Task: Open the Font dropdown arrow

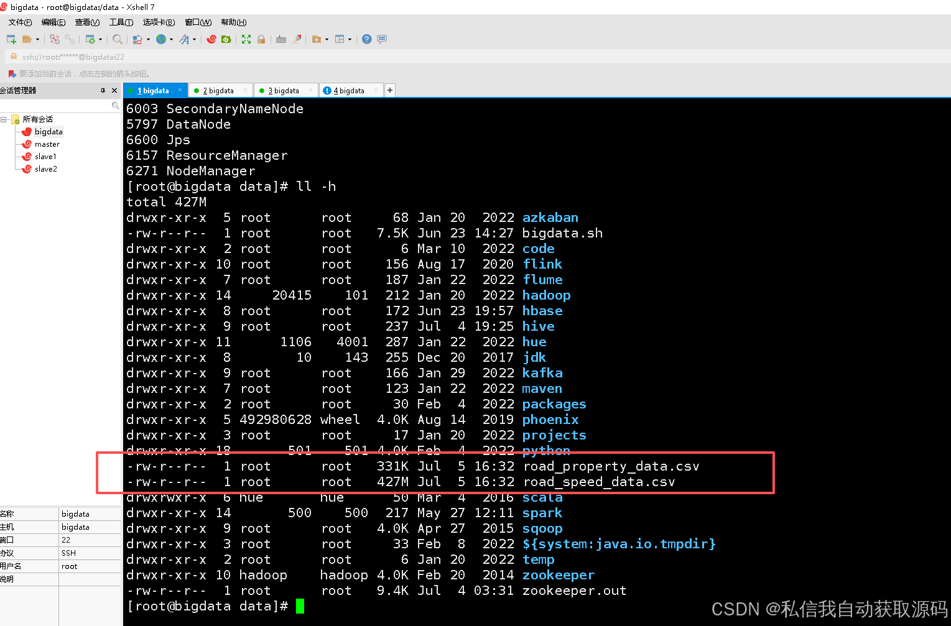Action: (x=195, y=39)
